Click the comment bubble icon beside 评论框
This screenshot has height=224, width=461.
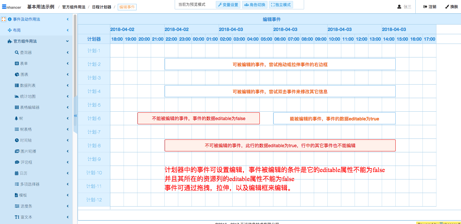pos(17,162)
